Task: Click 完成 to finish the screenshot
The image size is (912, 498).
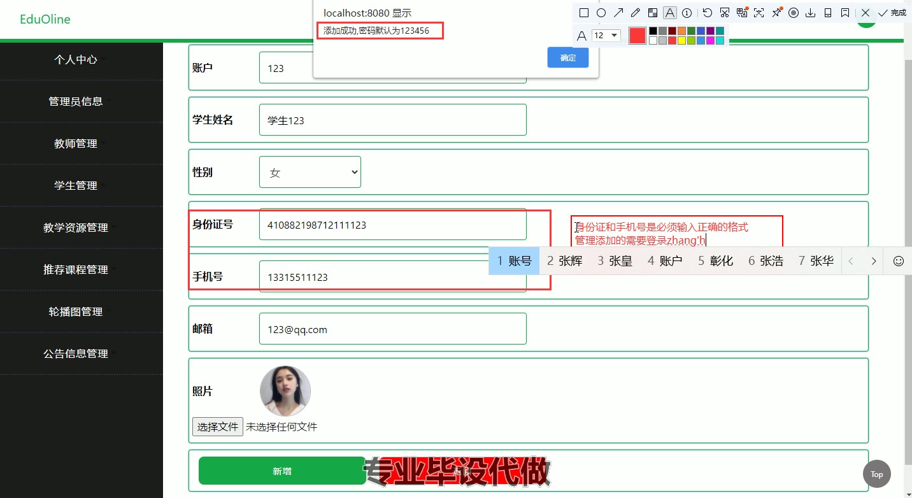Action: click(892, 13)
